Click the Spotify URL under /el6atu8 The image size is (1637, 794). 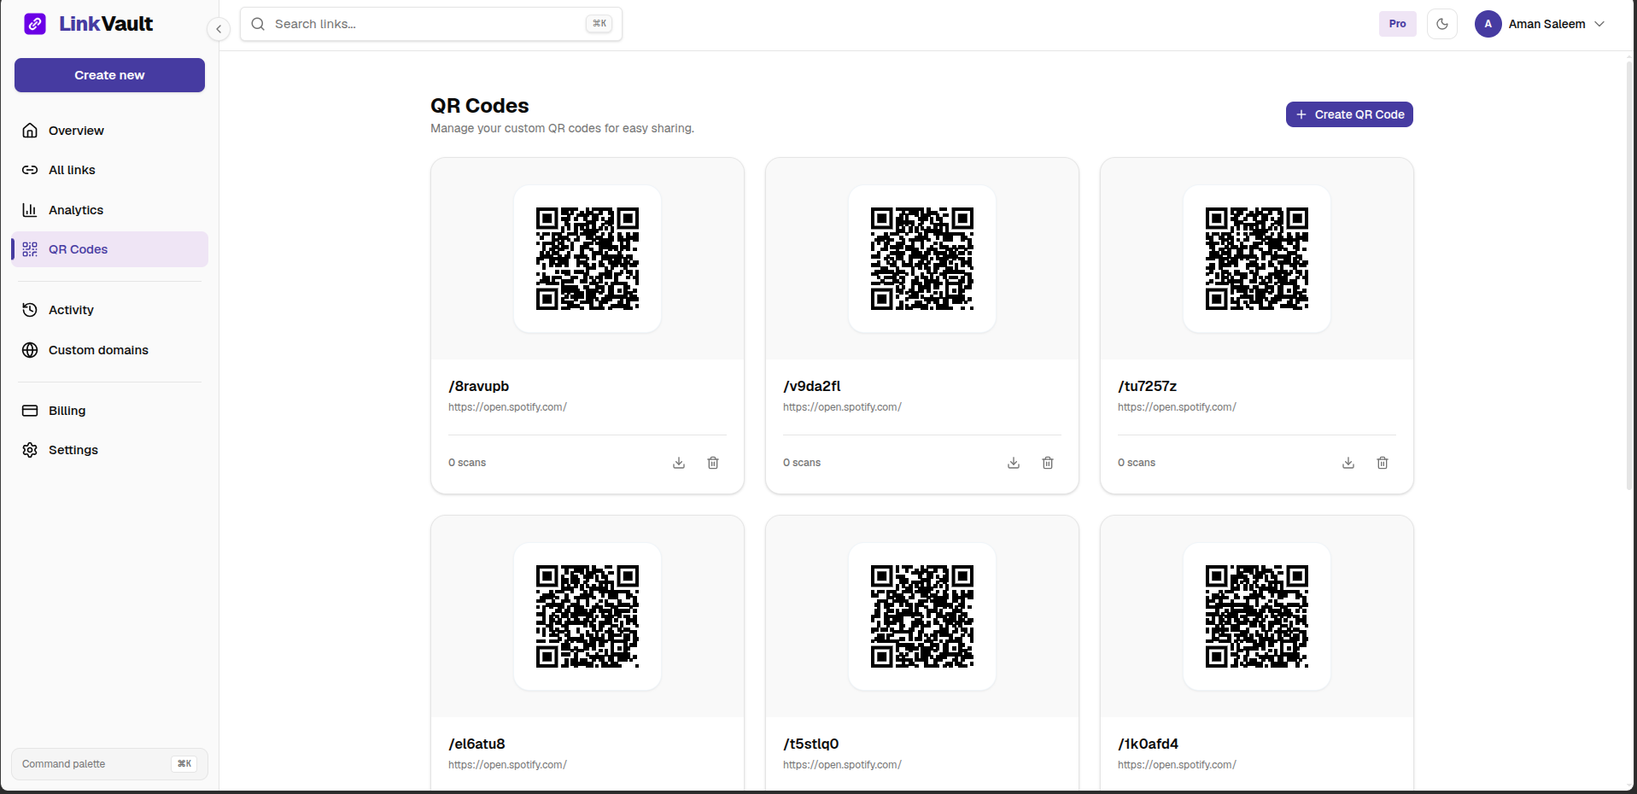click(507, 765)
